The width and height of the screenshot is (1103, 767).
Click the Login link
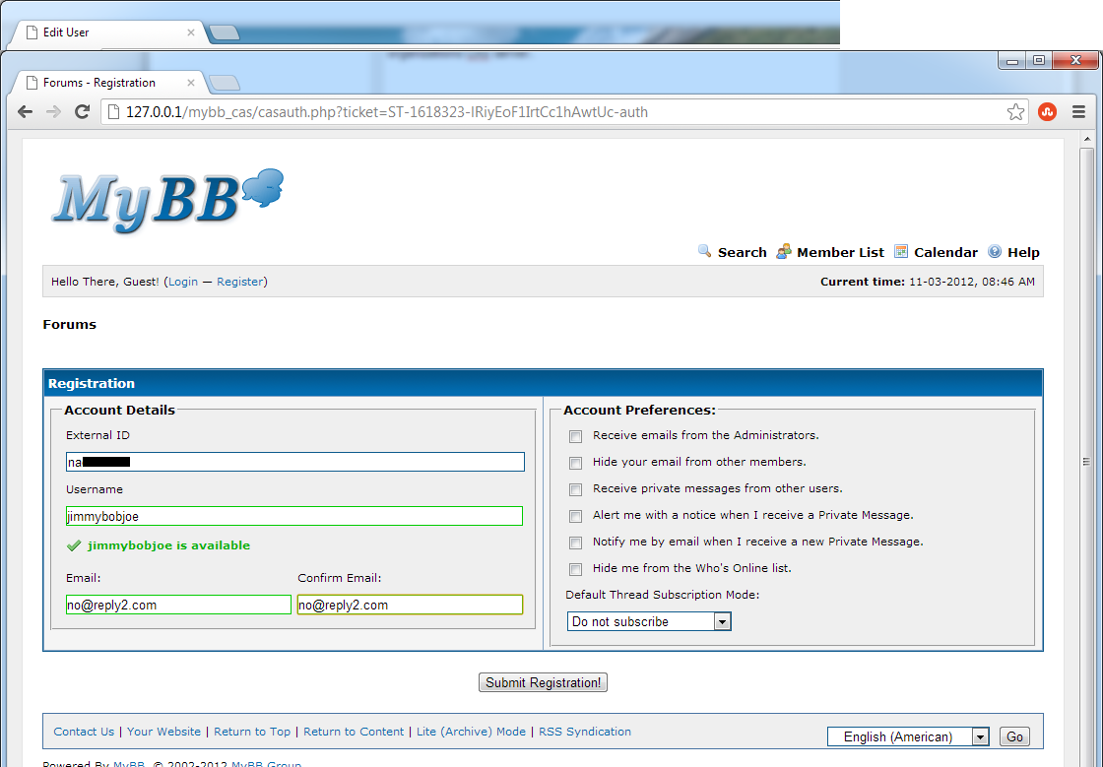click(183, 282)
